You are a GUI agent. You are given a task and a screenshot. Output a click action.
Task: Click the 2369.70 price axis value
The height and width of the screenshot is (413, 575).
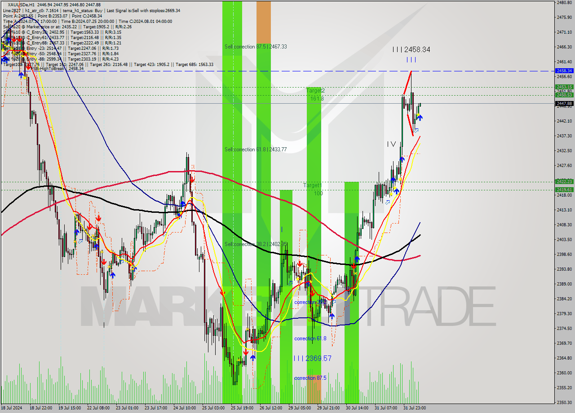[564, 343]
